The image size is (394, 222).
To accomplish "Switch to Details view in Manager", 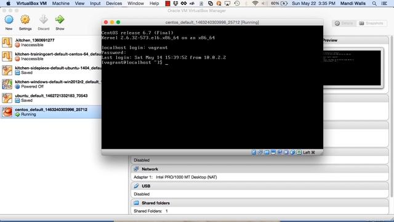I will coord(344,23).
